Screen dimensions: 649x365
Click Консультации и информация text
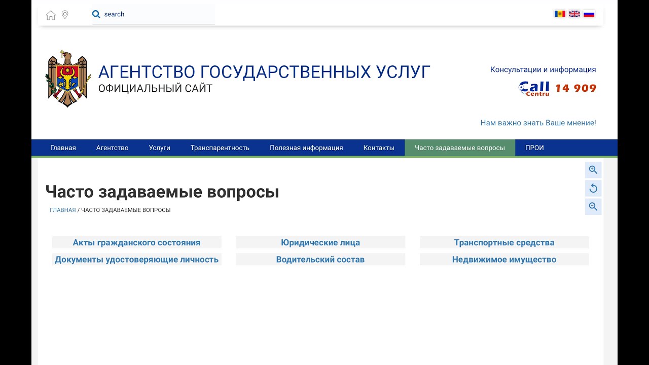tap(543, 70)
